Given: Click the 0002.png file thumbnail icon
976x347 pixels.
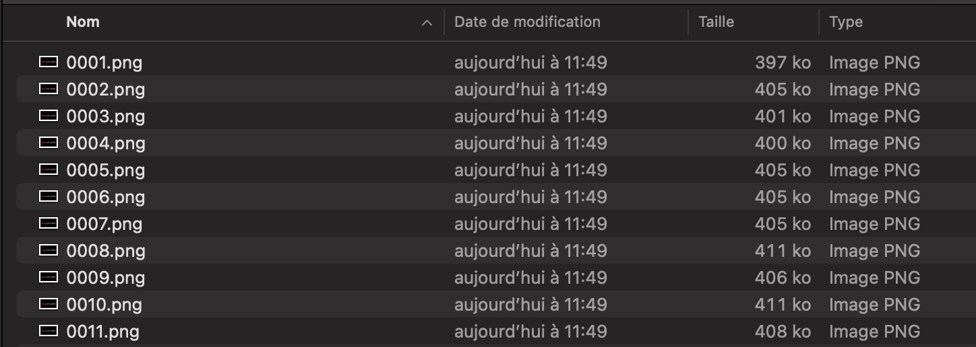Looking at the screenshot, I should (x=49, y=89).
